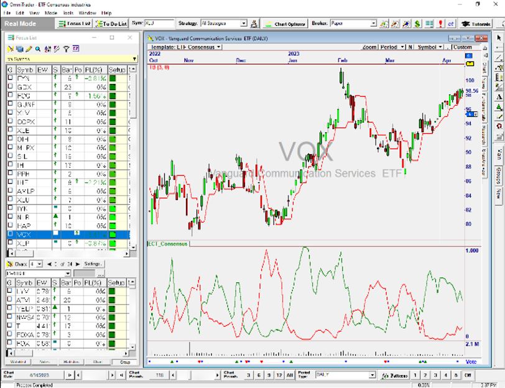Open the Tutorials graduation cap button
This screenshot has width=505, height=388.
click(x=476, y=24)
